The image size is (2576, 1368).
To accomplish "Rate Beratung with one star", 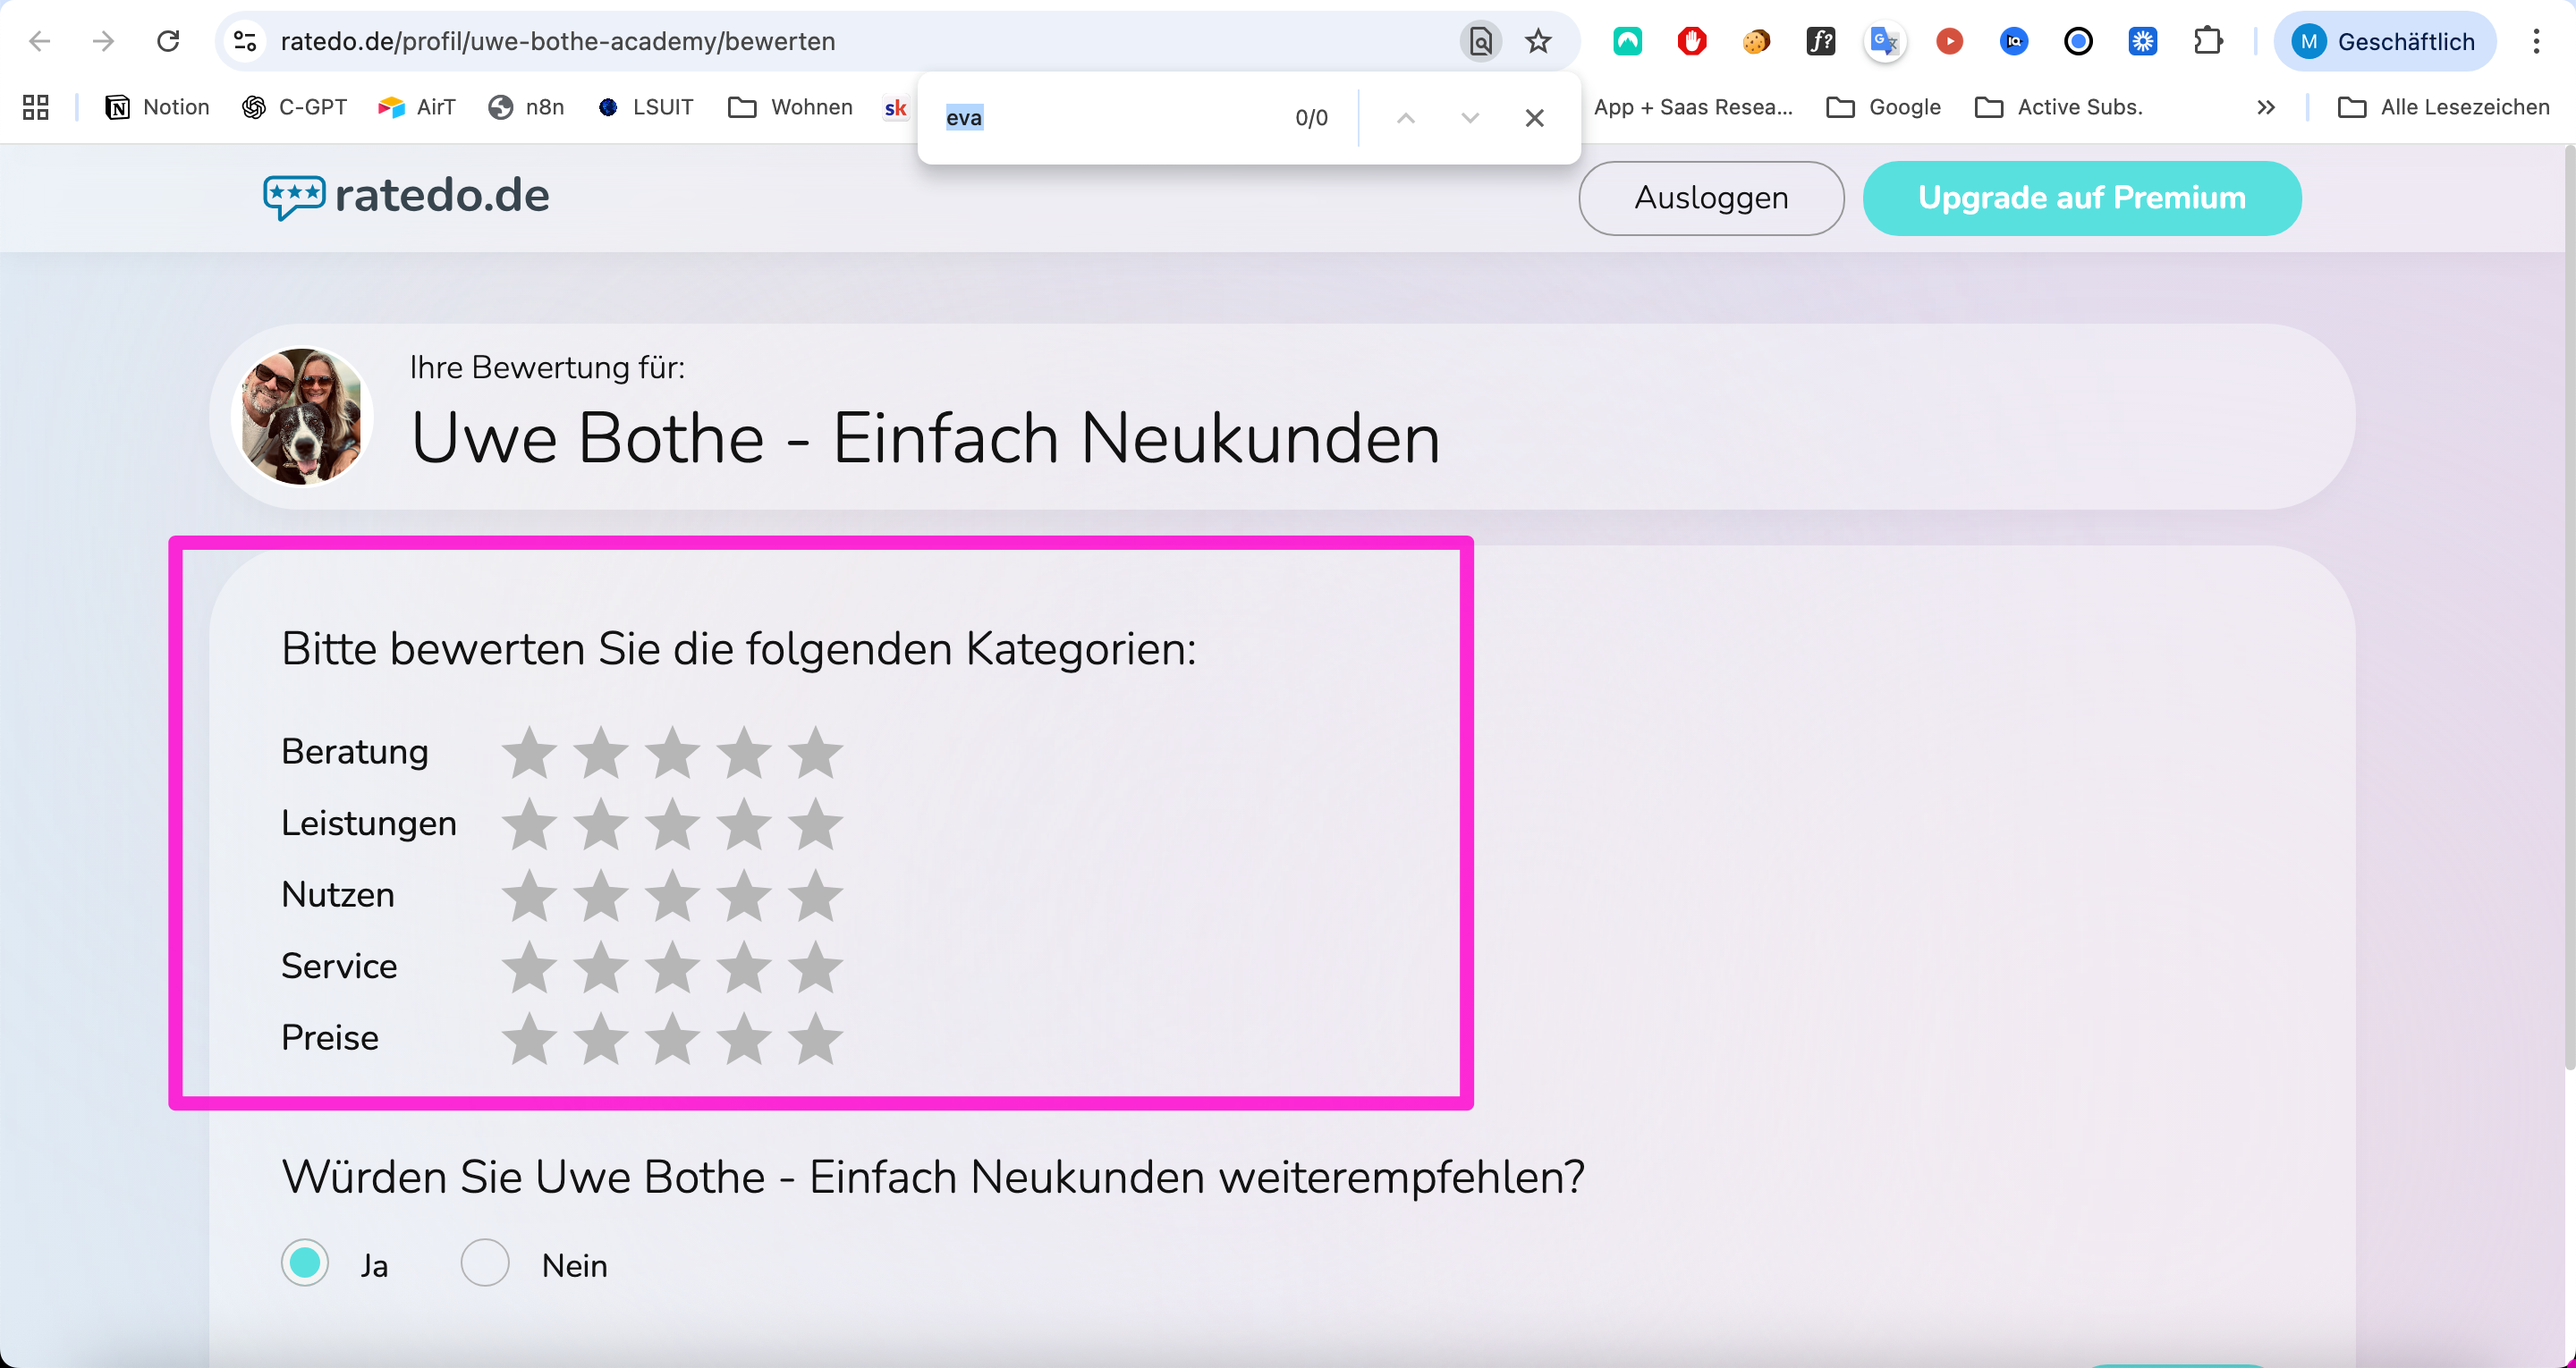I will (529, 752).
